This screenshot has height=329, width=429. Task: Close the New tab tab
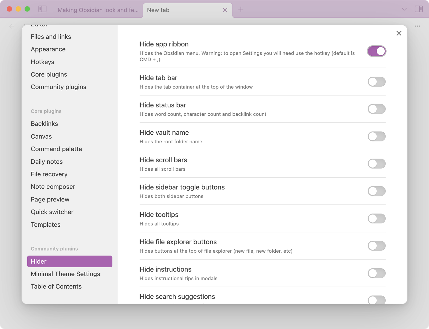point(225,10)
